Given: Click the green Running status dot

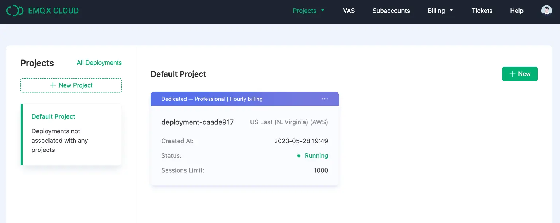Looking at the screenshot, I should point(299,156).
